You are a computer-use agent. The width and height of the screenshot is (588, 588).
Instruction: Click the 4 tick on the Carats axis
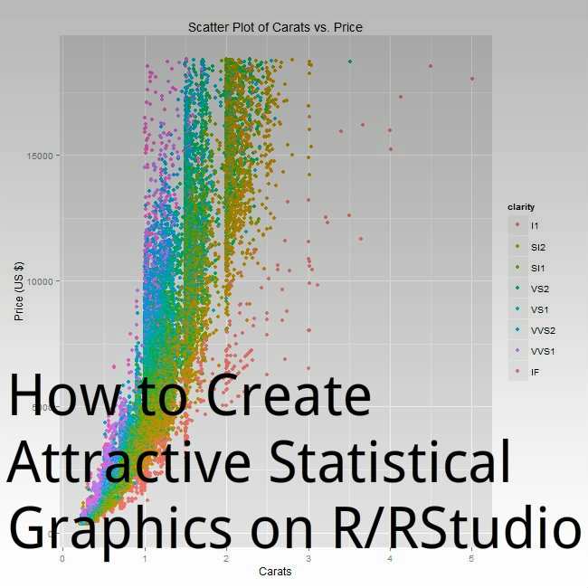click(x=390, y=560)
